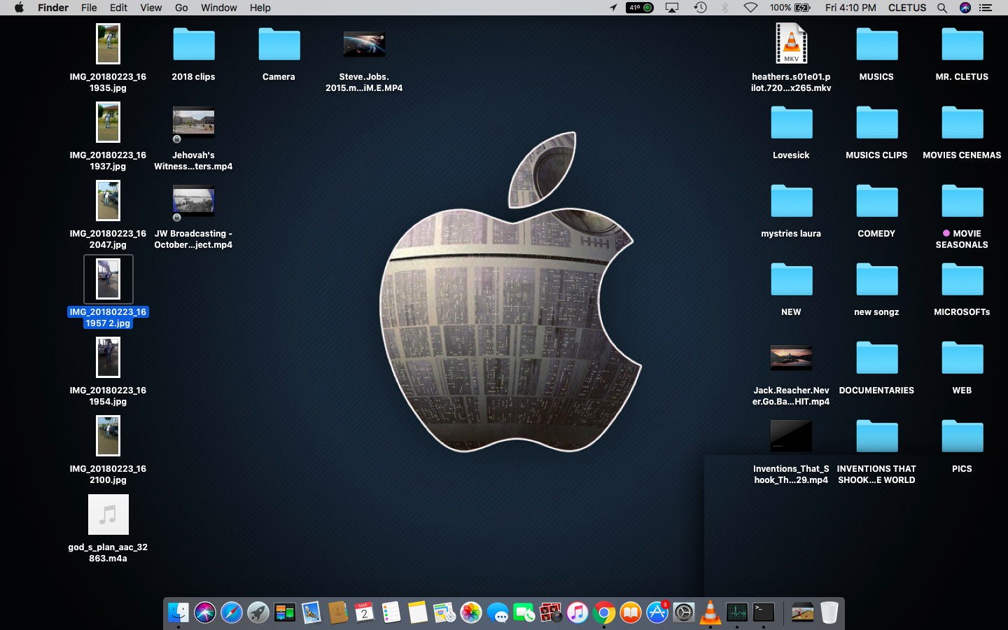Click AirPlay display icon in menu bar

click(672, 8)
